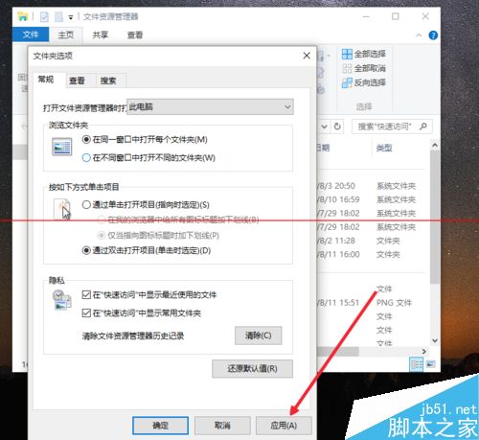
Task: Click the 8/3 20:50 date entry
Action: [x=336, y=186]
